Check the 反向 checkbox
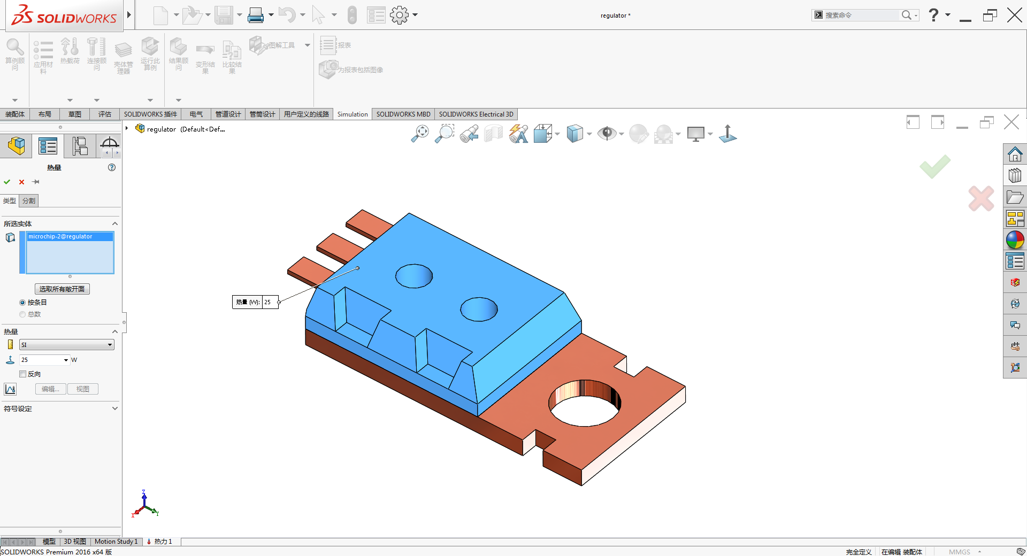 tap(22, 374)
